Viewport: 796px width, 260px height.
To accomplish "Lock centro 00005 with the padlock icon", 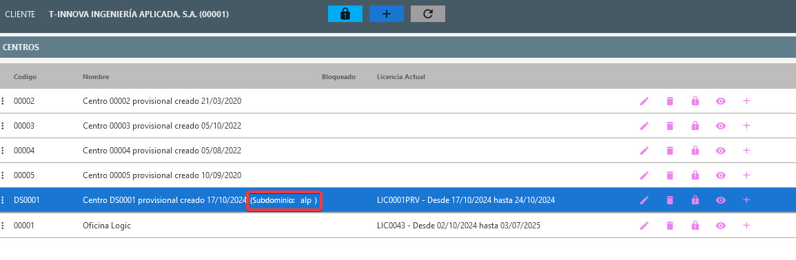I will pos(695,175).
